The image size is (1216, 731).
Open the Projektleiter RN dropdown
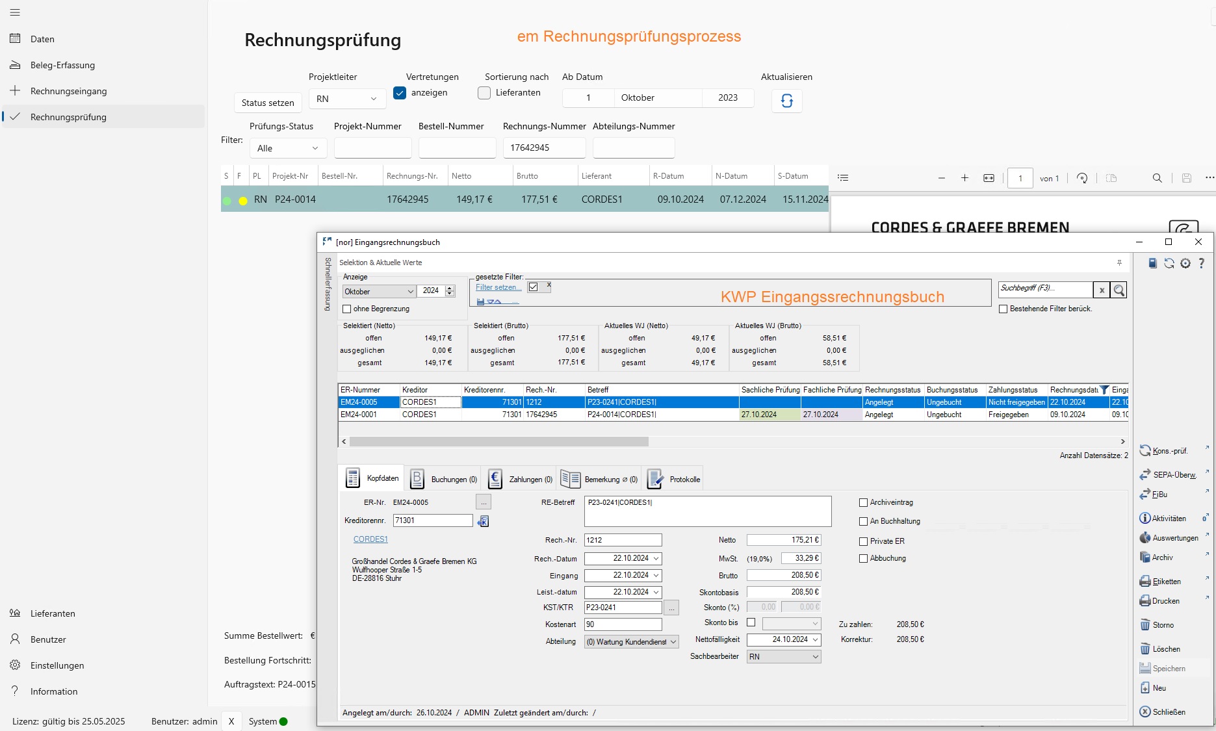point(347,99)
